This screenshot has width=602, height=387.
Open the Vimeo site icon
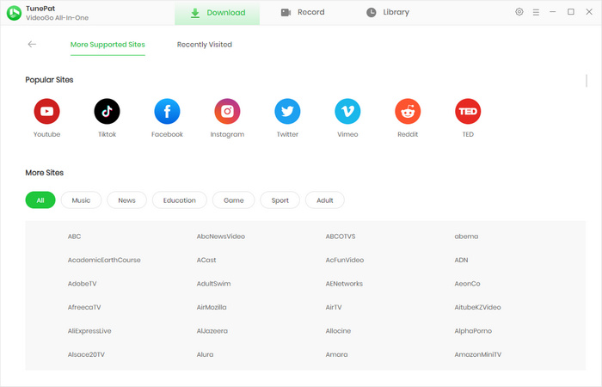347,111
